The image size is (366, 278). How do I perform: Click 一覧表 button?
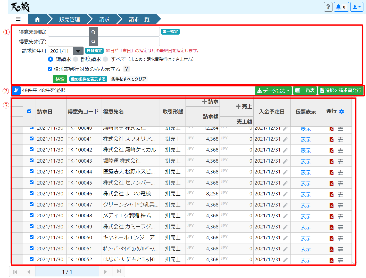coord(305,91)
